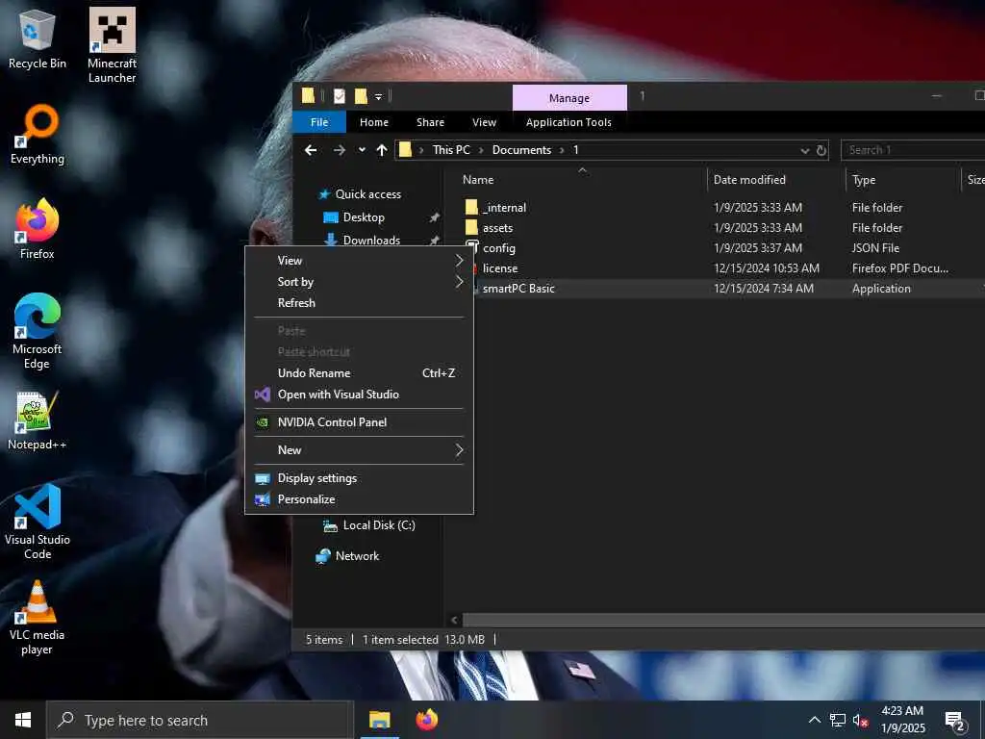The width and height of the screenshot is (985, 739).
Task: Select the VLC media player shortcut
Action: [38, 618]
